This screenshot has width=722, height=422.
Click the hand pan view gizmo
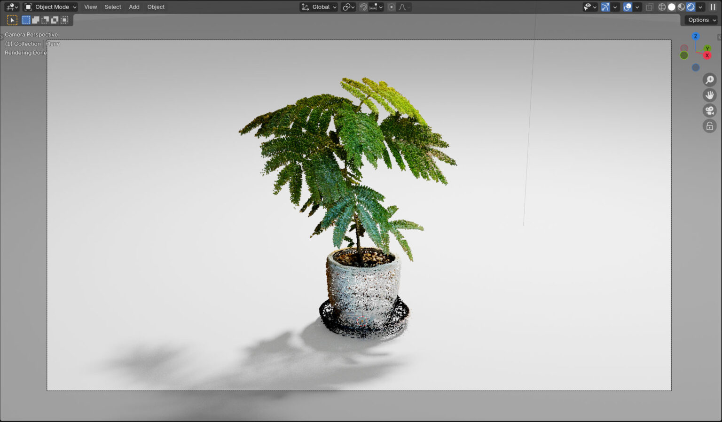pyautogui.click(x=709, y=95)
